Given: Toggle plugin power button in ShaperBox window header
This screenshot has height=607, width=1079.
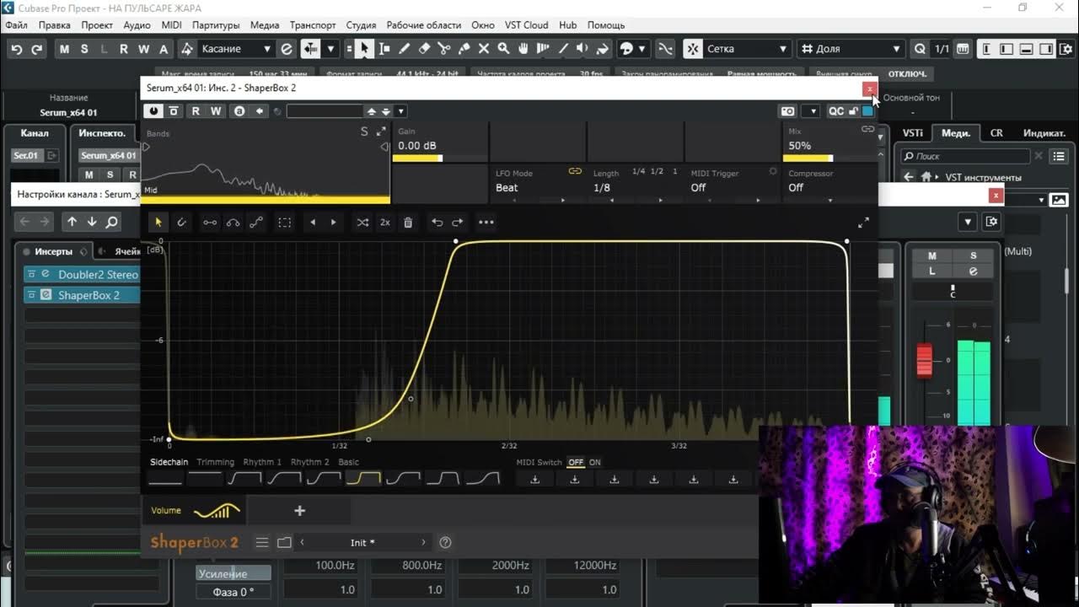Looking at the screenshot, I should 153,111.
